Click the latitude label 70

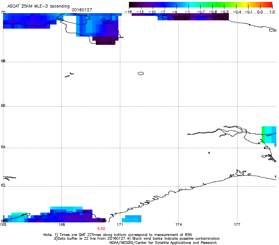point(3,12)
